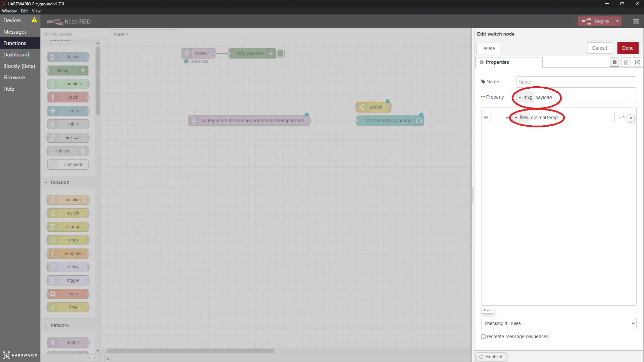Image resolution: width=644 pixels, height=362 pixels.
Task: Open the == operator dropdown
Action: tap(501, 118)
